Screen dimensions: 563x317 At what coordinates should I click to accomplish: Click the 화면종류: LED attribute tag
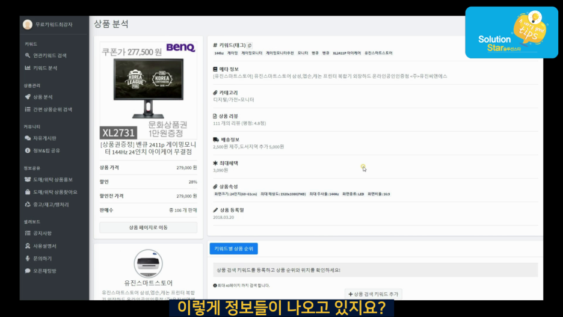(353, 194)
